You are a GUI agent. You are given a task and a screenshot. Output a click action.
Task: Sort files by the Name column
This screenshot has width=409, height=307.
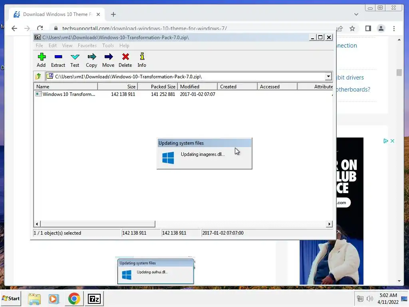[x=66, y=86]
